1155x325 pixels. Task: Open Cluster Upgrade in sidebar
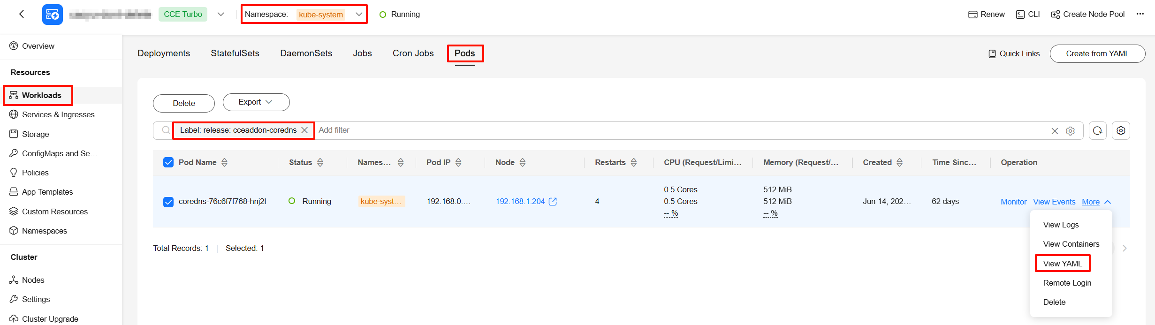50,319
